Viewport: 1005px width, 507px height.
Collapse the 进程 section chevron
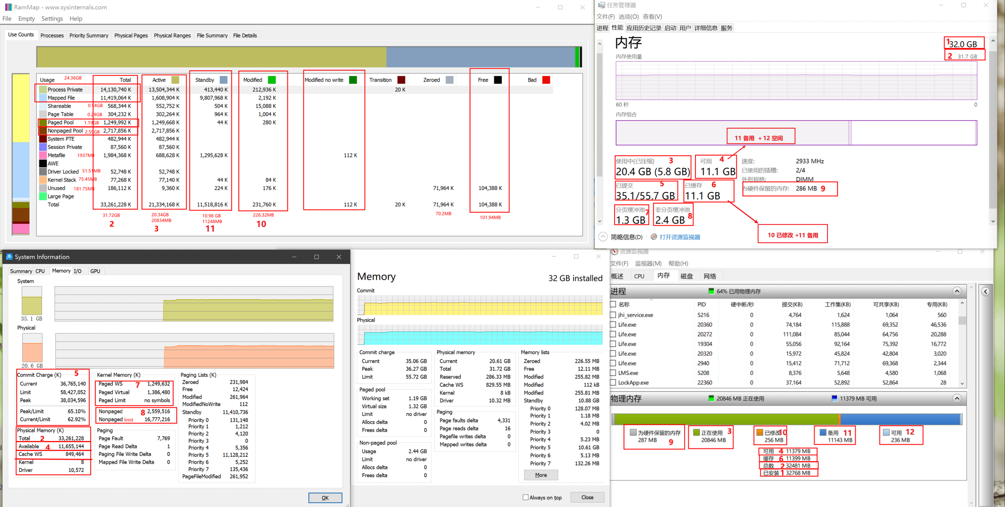[x=957, y=291]
